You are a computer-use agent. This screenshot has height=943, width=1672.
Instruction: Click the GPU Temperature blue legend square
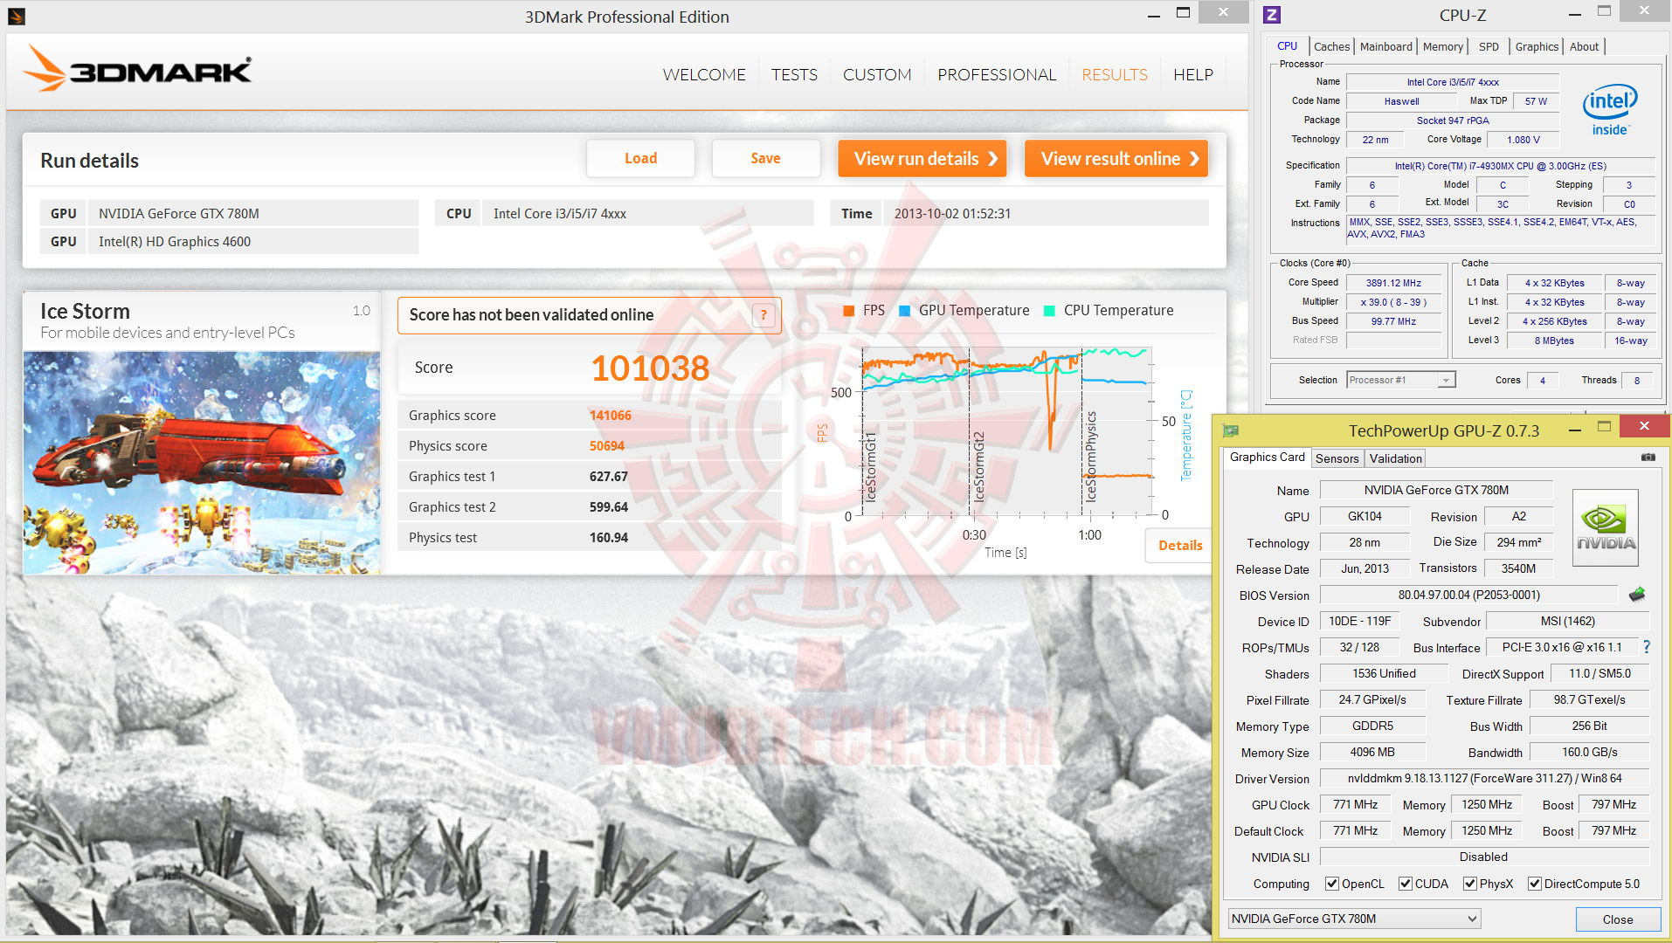pyautogui.click(x=904, y=311)
